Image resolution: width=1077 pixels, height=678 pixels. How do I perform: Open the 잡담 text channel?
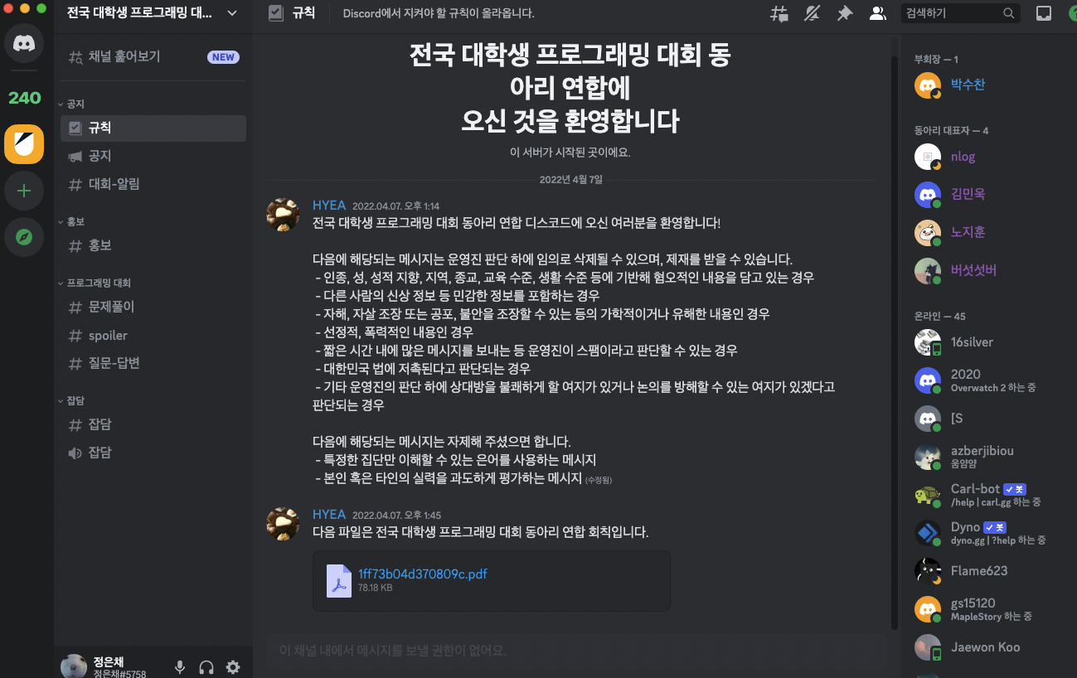tap(153, 424)
